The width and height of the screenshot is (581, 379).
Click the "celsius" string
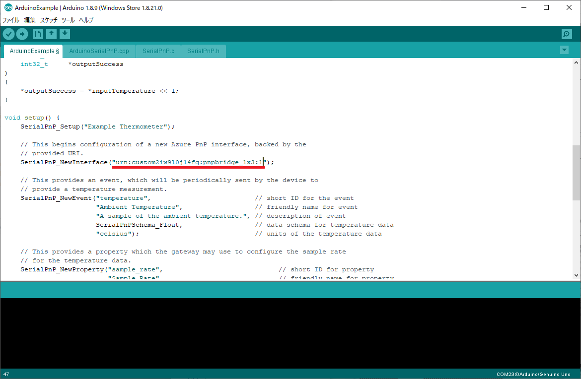pos(114,234)
